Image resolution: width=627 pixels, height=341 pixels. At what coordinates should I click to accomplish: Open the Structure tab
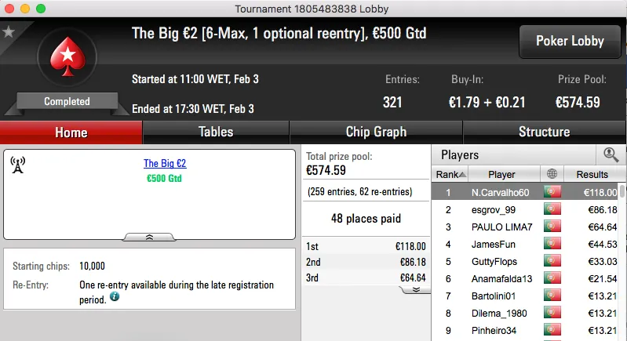point(544,132)
